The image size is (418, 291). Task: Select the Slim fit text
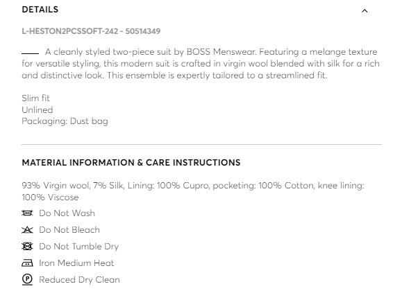click(x=36, y=98)
